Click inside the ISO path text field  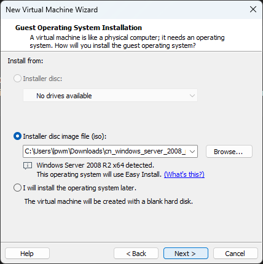point(105,152)
